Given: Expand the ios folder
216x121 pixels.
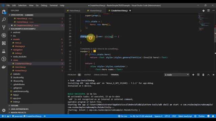Looking at the screenshot, I should [x=14, y=36].
